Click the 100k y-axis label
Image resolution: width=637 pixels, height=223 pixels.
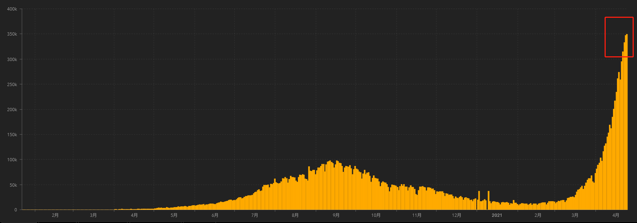coord(12,159)
